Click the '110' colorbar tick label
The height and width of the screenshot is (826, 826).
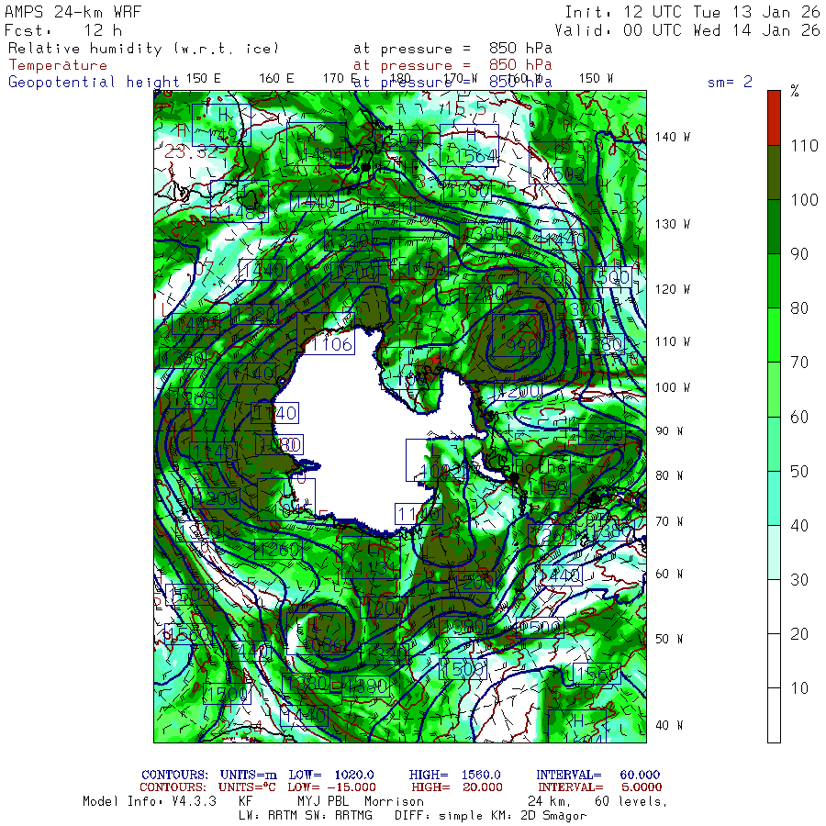[804, 145]
